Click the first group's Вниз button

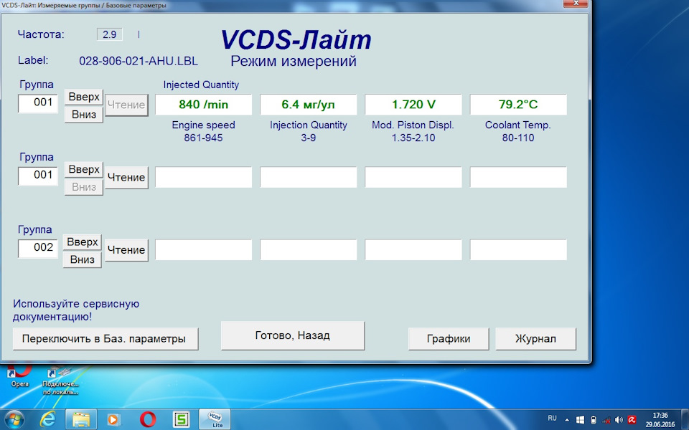(84, 115)
